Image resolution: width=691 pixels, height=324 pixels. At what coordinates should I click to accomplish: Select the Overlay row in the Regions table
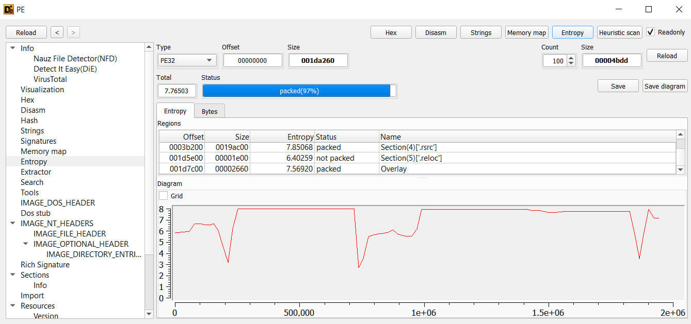point(417,168)
